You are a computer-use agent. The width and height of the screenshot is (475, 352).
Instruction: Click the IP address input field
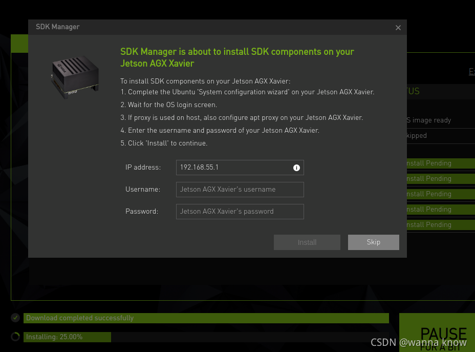tap(240, 168)
